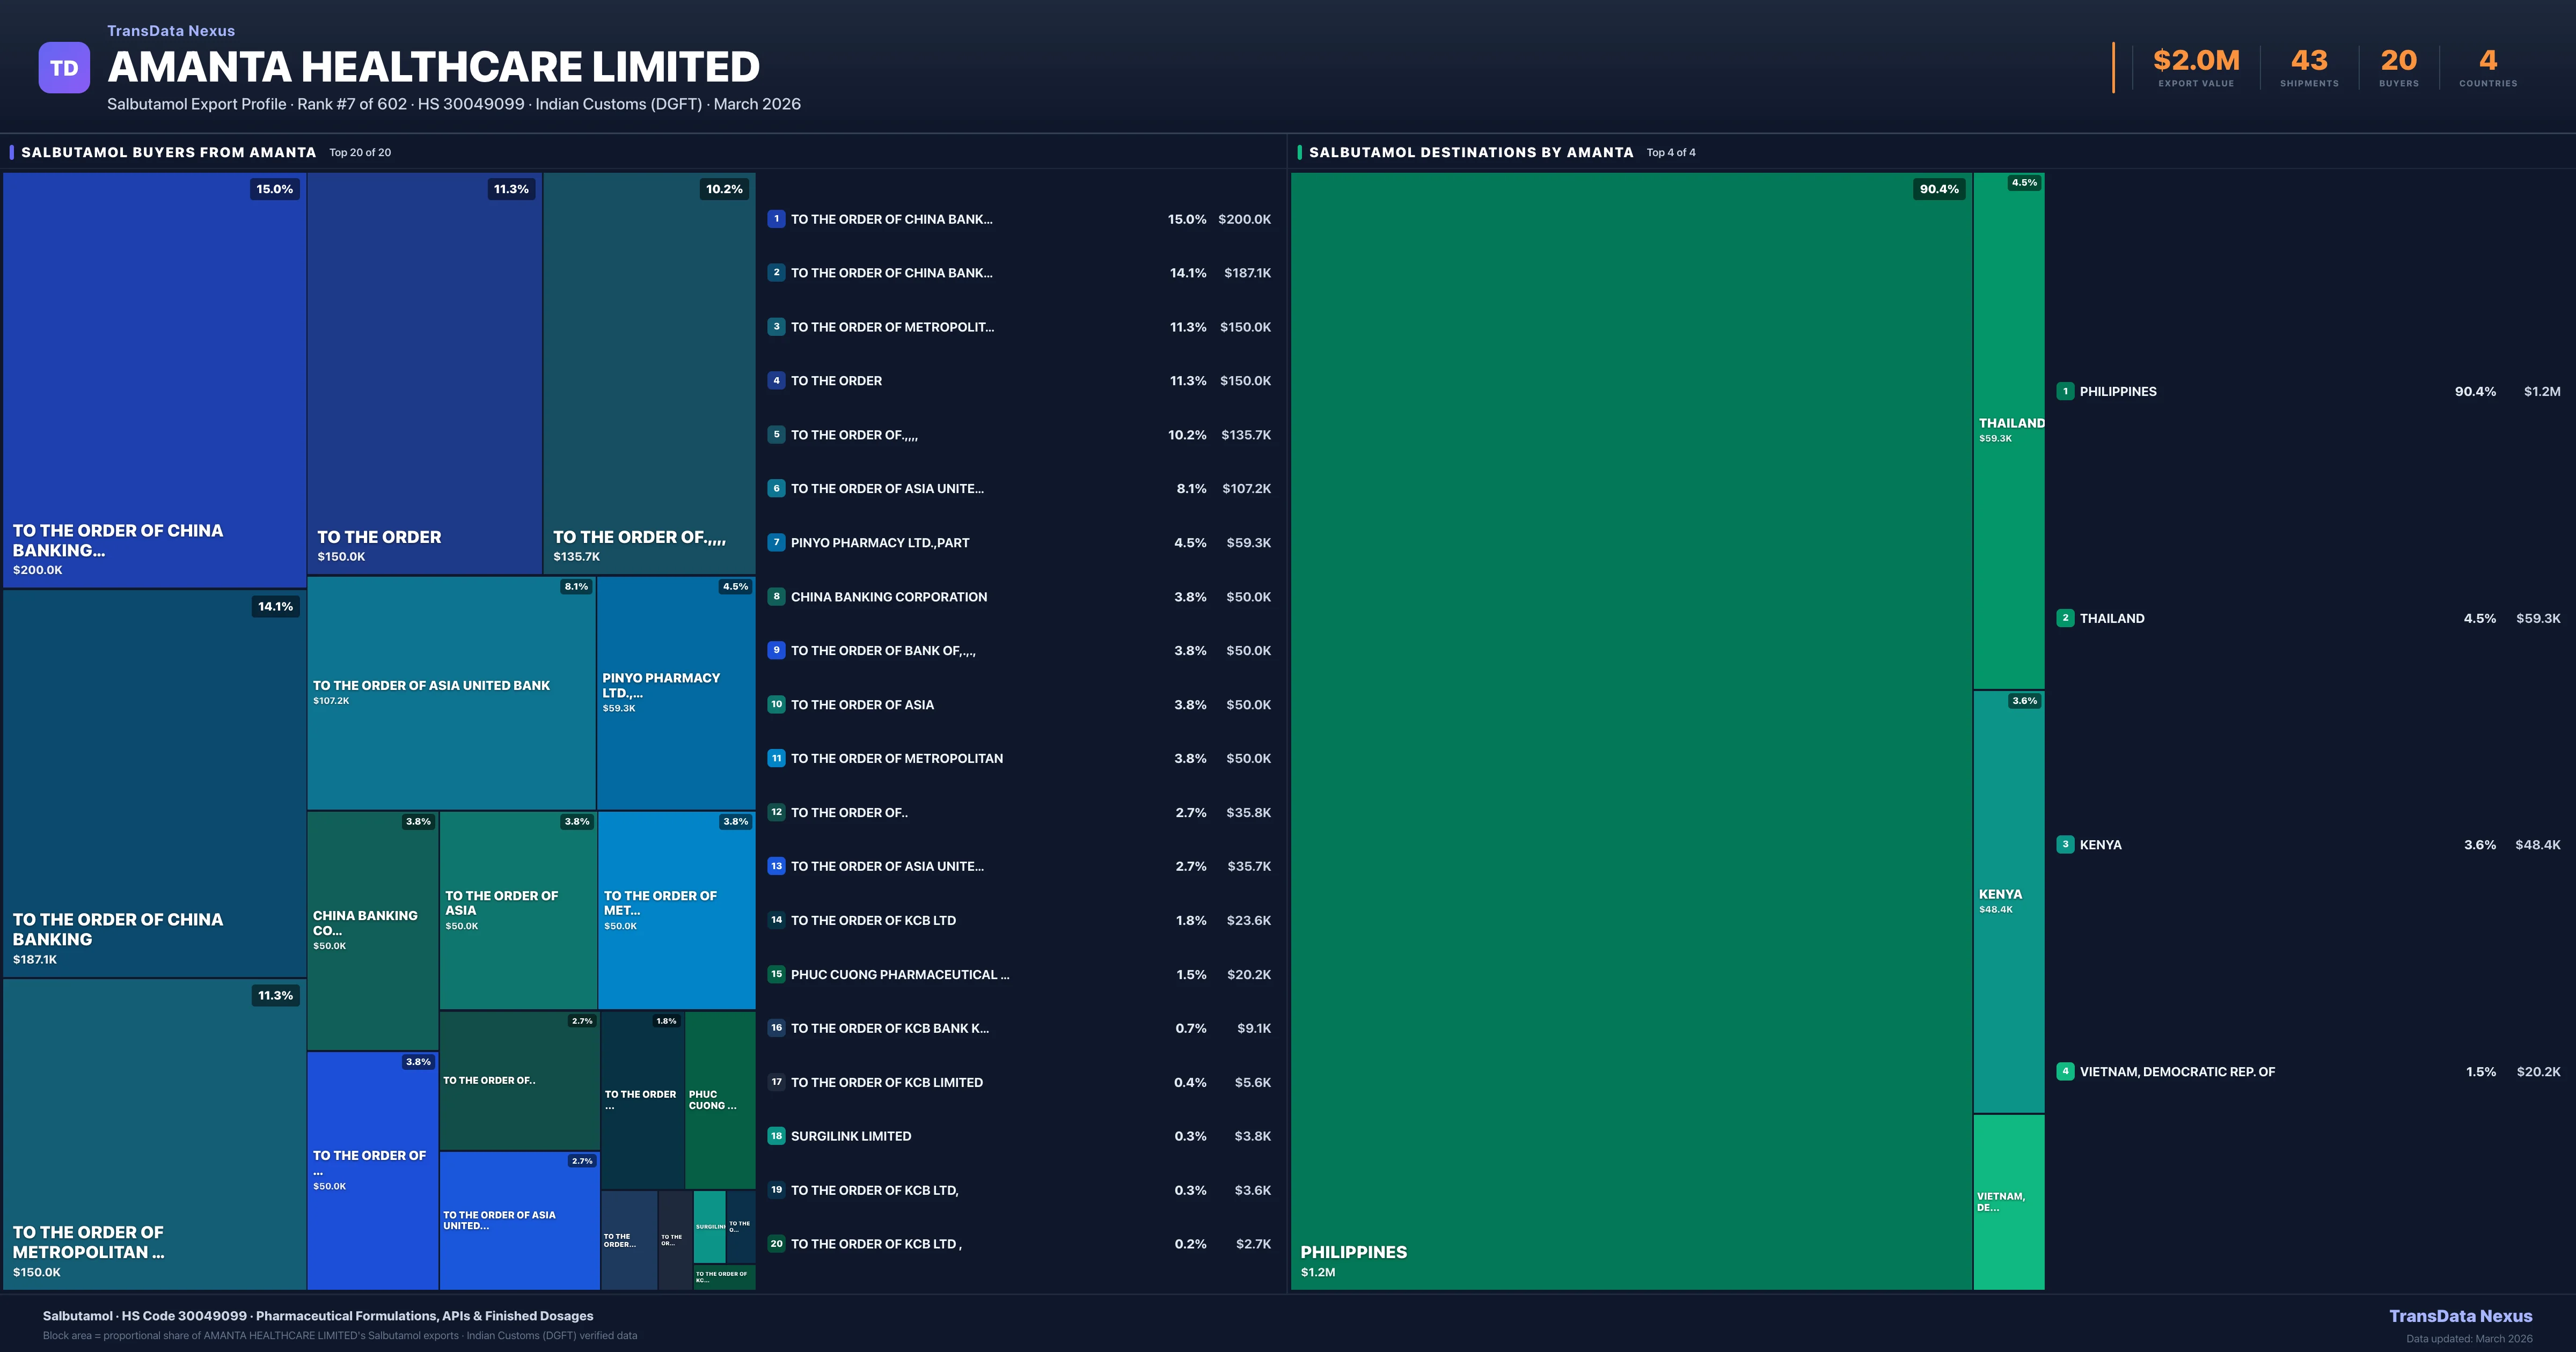
Task: Click the Top 4 of 4 label
Action: point(1671,152)
